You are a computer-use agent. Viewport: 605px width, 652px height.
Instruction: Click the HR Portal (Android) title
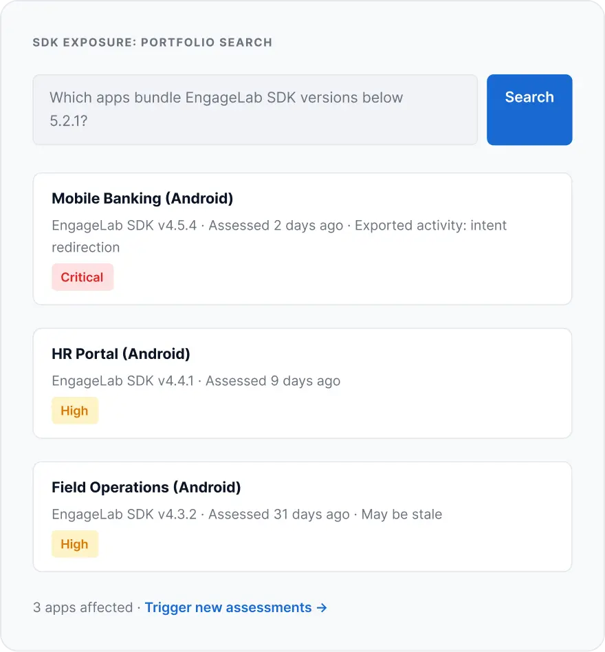121,354
